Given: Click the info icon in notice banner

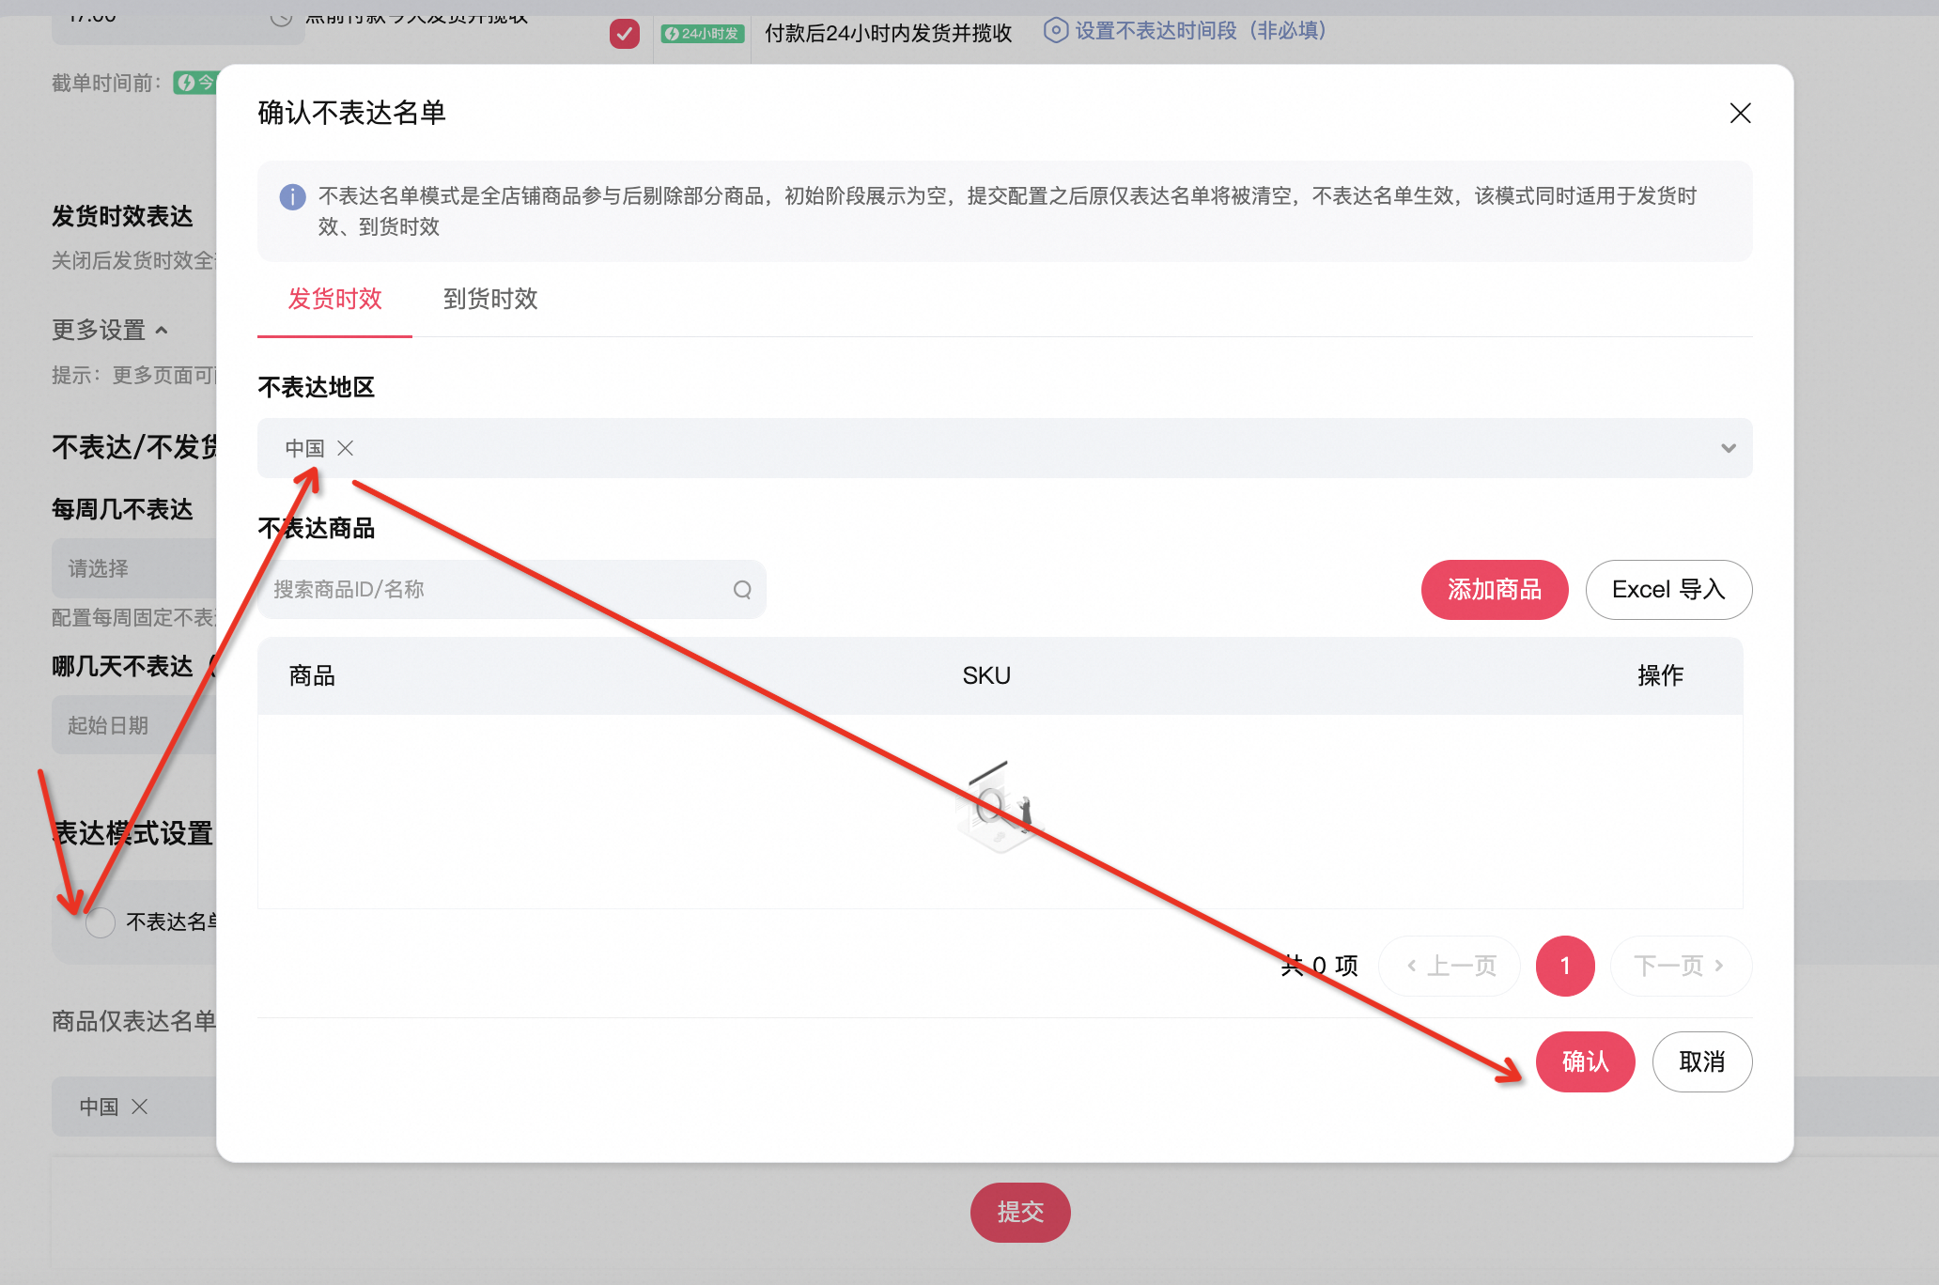Looking at the screenshot, I should coord(292,196).
